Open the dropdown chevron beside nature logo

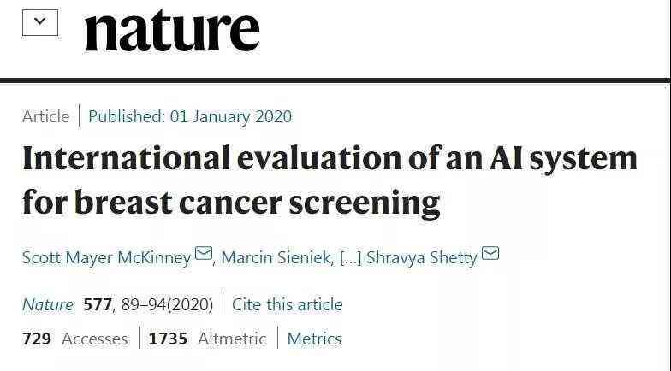tap(39, 22)
